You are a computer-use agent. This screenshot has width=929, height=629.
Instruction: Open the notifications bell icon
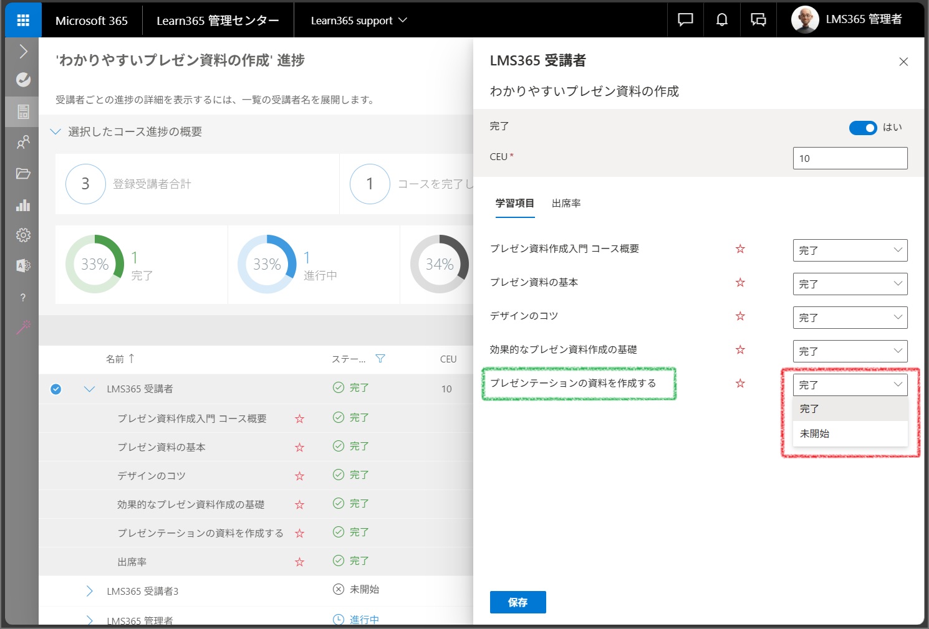[x=721, y=20]
